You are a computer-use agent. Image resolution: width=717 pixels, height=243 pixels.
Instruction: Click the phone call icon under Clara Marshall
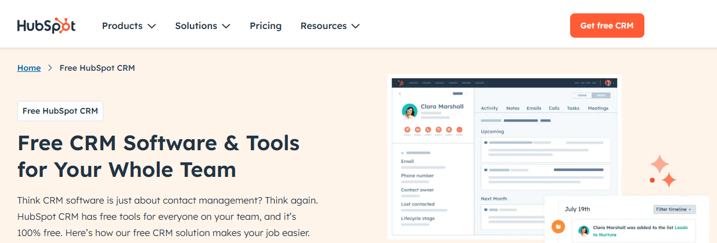428,129
